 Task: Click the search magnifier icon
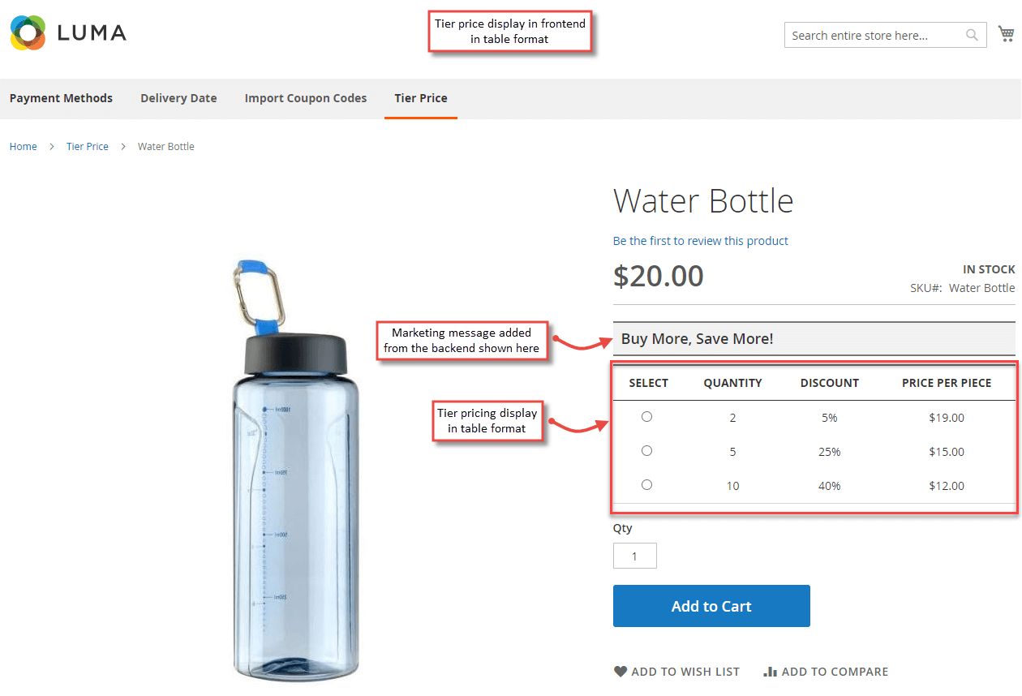tap(972, 35)
